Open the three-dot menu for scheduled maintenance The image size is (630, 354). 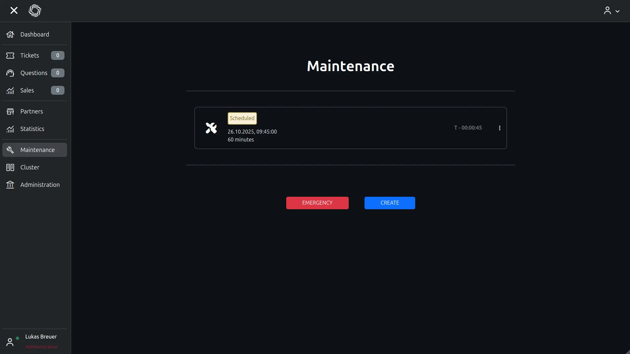(499, 128)
